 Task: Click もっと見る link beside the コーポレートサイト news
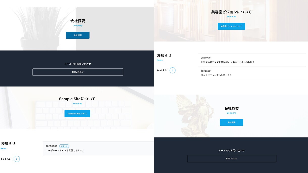coord(6,159)
